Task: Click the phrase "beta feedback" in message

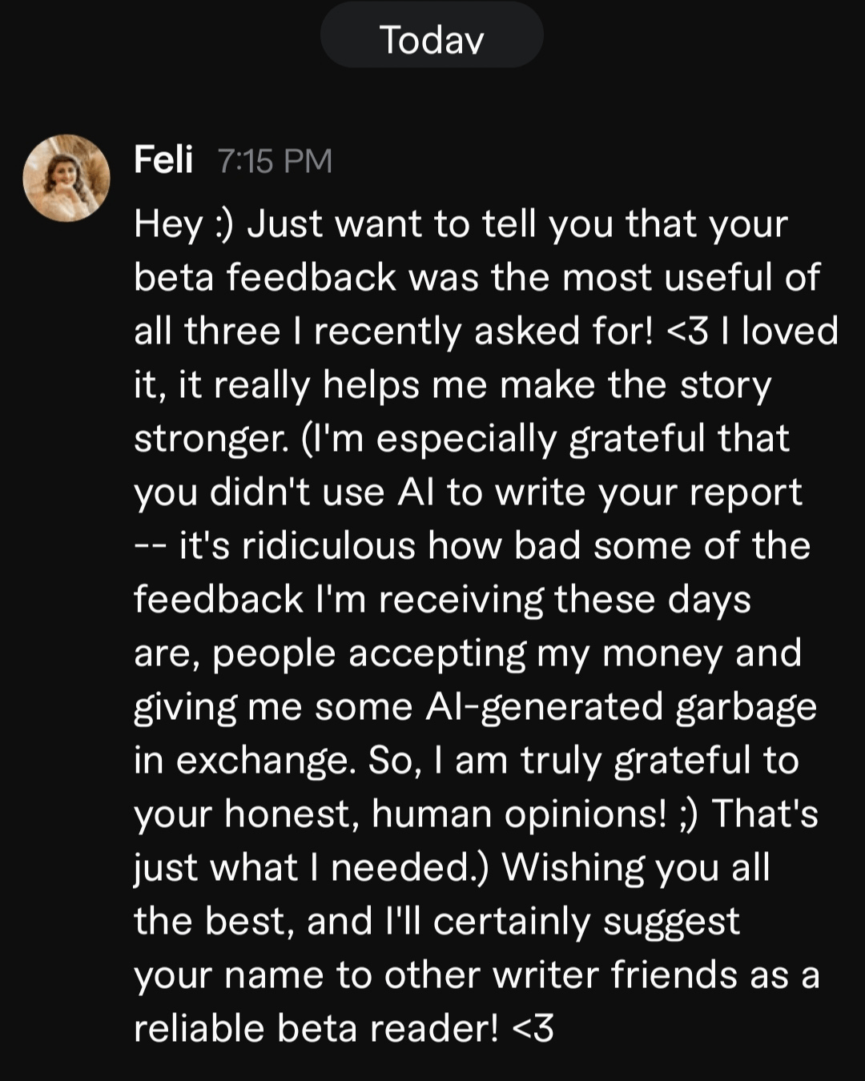Action: pyautogui.click(x=265, y=277)
